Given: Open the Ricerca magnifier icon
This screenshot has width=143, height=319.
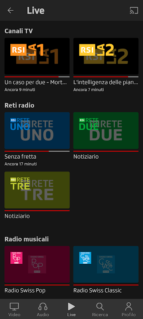Looking at the screenshot, I should click(100, 306).
